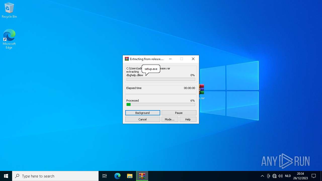Viewport: 322px width, 181px height.
Task: Click the NLD language indicator
Action: (x=288, y=176)
